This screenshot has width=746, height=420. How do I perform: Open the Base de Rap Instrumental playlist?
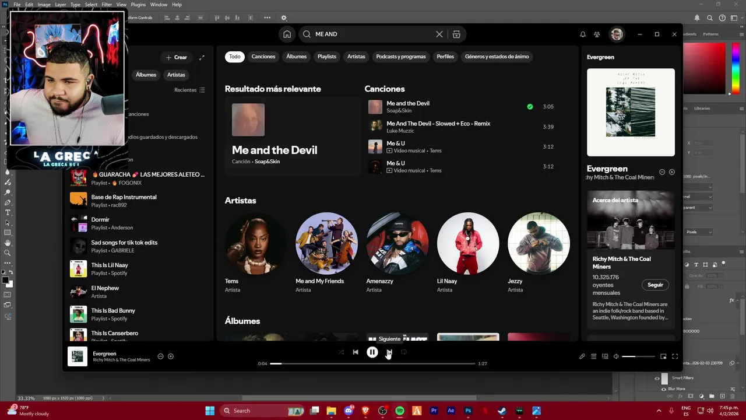coord(138,201)
